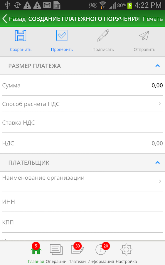Open the Операции tab
This screenshot has height=265, width=165.
[x=56, y=253]
